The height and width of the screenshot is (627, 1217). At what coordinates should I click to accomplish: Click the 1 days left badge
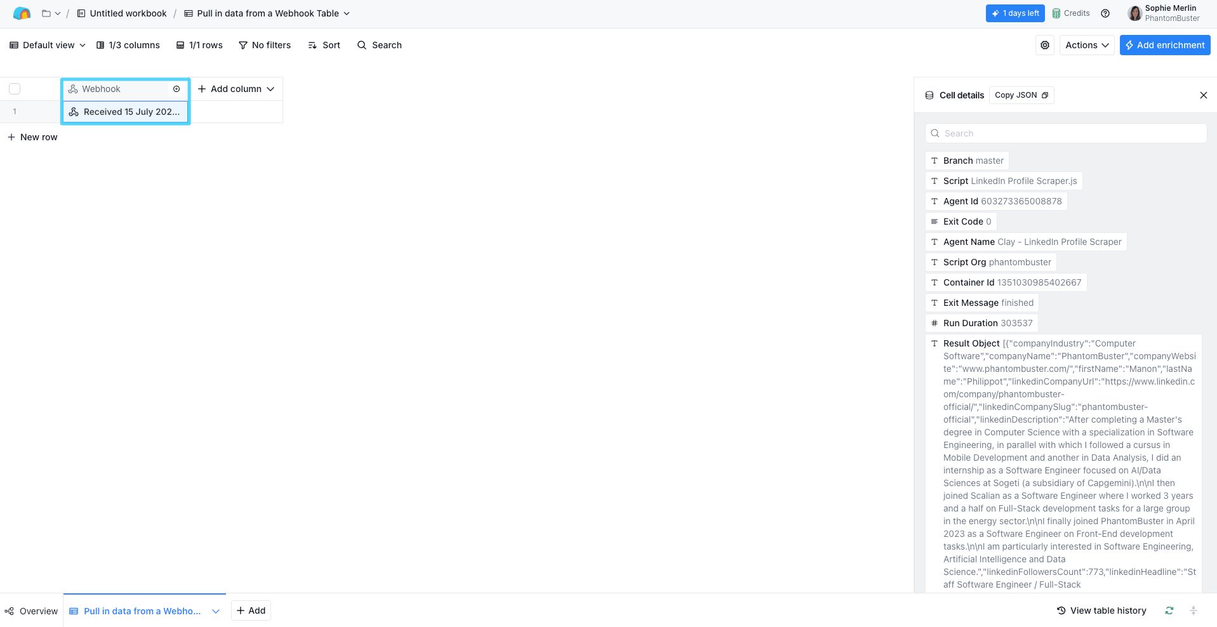pos(1015,13)
